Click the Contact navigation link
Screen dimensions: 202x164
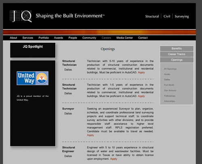tap(143, 38)
